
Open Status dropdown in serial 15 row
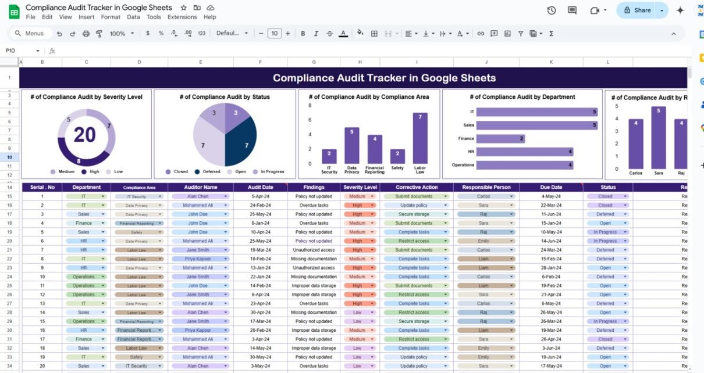[625, 321]
